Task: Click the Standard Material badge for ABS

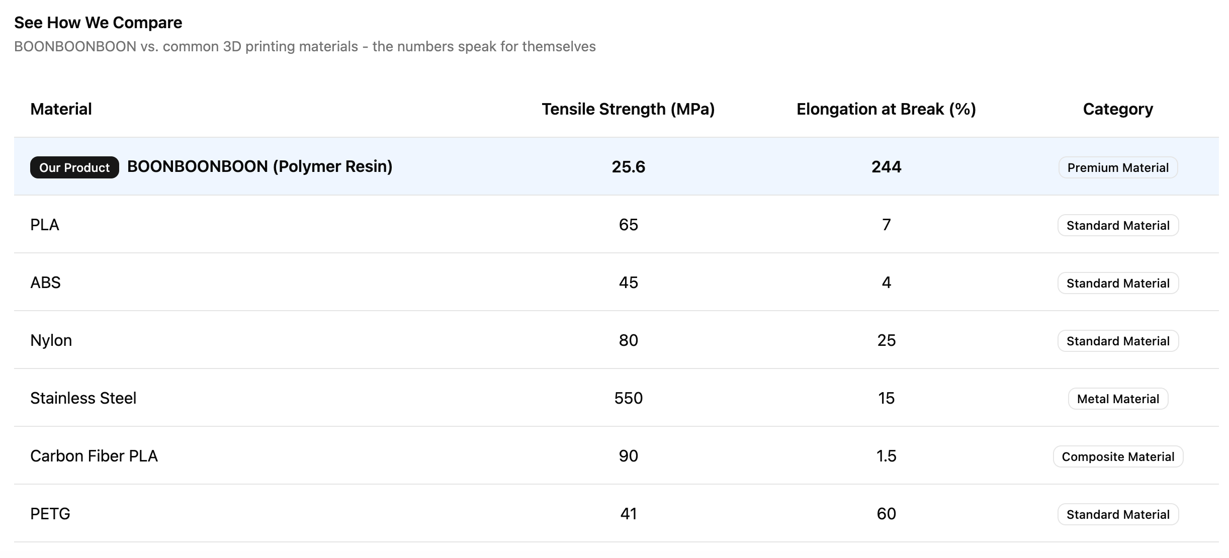Action: point(1118,283)
